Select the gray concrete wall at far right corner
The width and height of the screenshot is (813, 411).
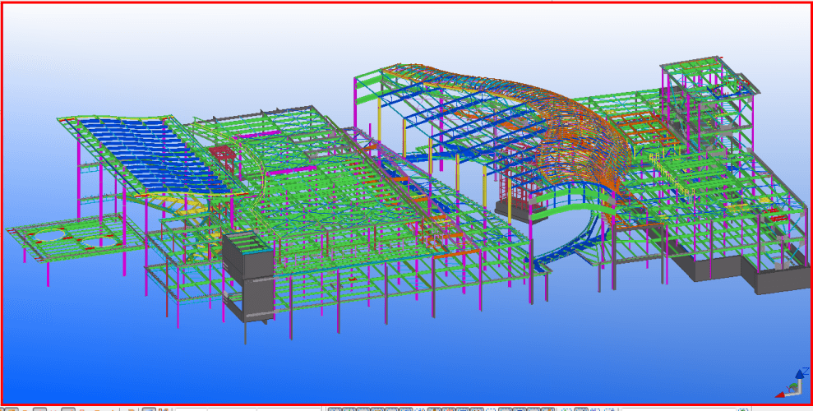coord(780,279)
